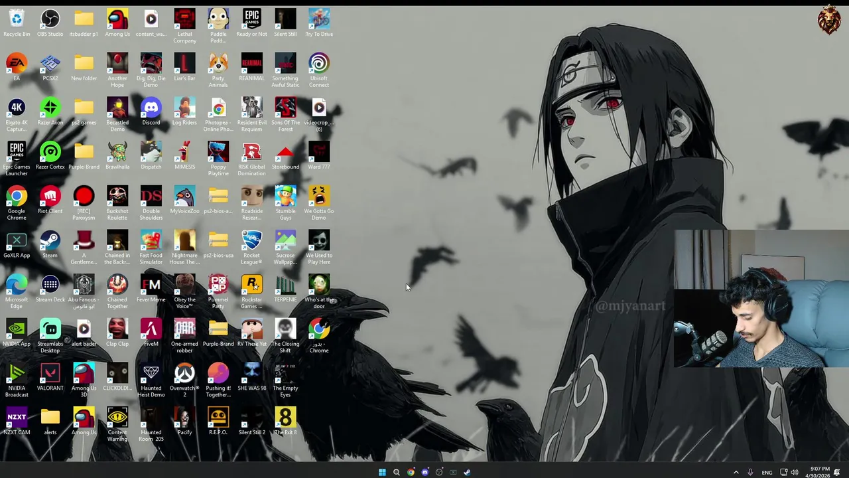Select the Google Chrome desktop icon
The image size is (849, 478).
[17, 203]
